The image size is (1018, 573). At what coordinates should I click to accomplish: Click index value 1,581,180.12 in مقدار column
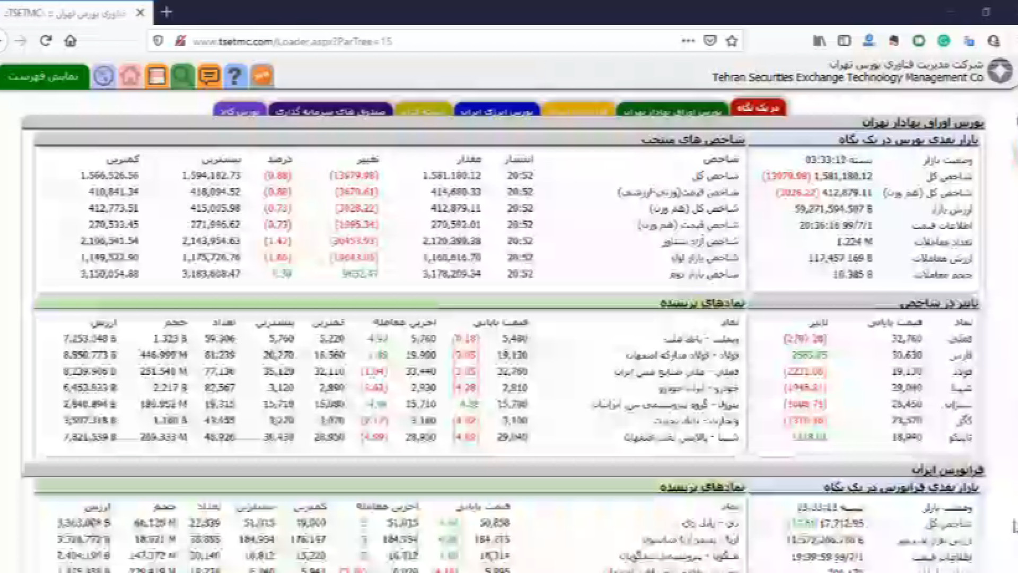point(452,176)
